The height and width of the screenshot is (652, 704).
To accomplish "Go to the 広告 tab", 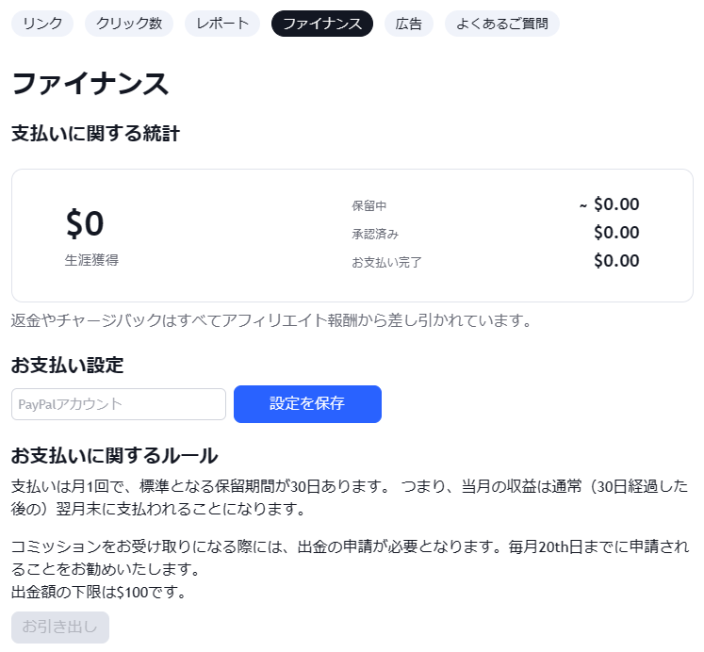I will (x=409, y=24).
